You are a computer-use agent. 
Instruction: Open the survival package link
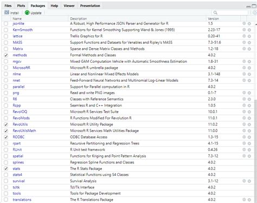(18, 181)
